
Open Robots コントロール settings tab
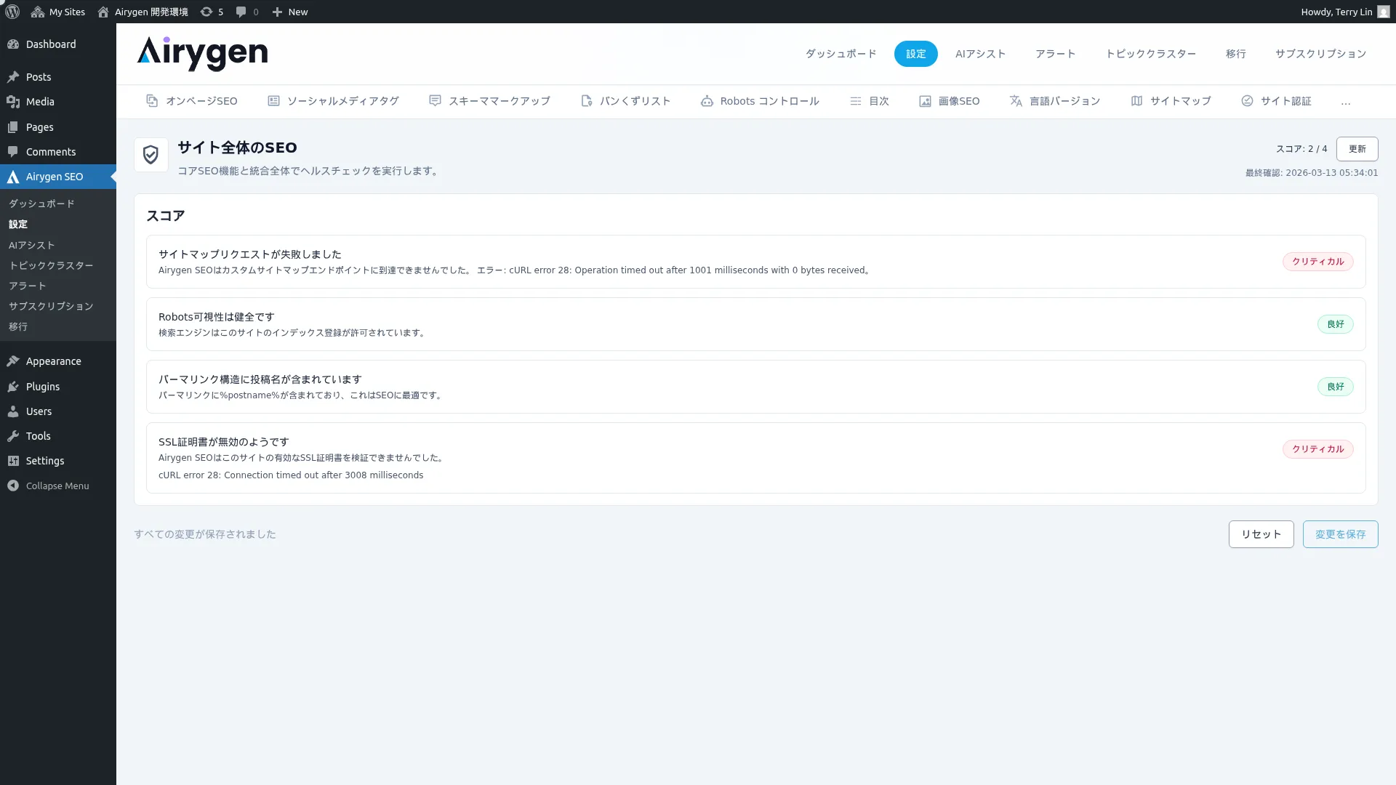[760, 101]
